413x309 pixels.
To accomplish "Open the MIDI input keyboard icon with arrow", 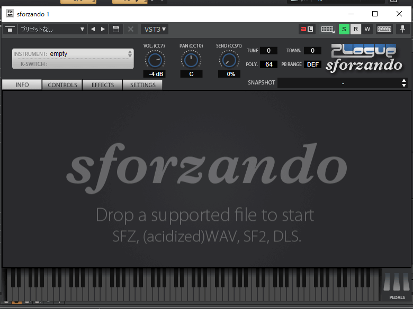I will pyautogui.click(x=327, y=29).
